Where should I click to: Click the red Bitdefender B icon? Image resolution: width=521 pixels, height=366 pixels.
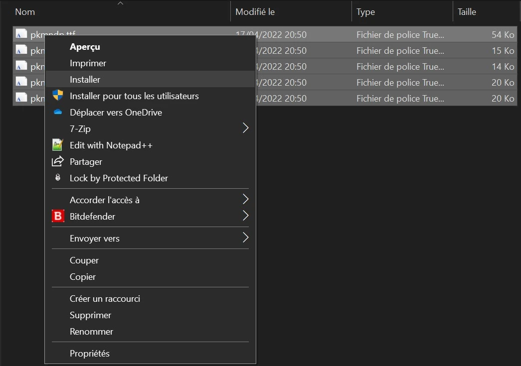58,216
